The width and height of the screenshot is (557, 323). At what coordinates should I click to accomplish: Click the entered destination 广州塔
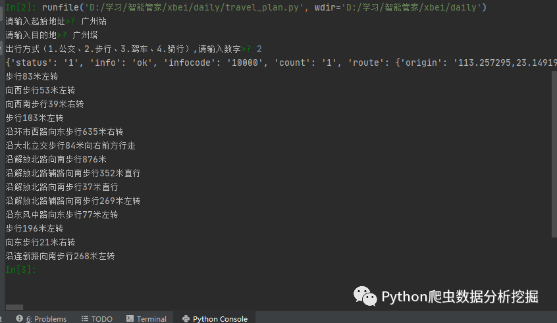pos(85,35)
